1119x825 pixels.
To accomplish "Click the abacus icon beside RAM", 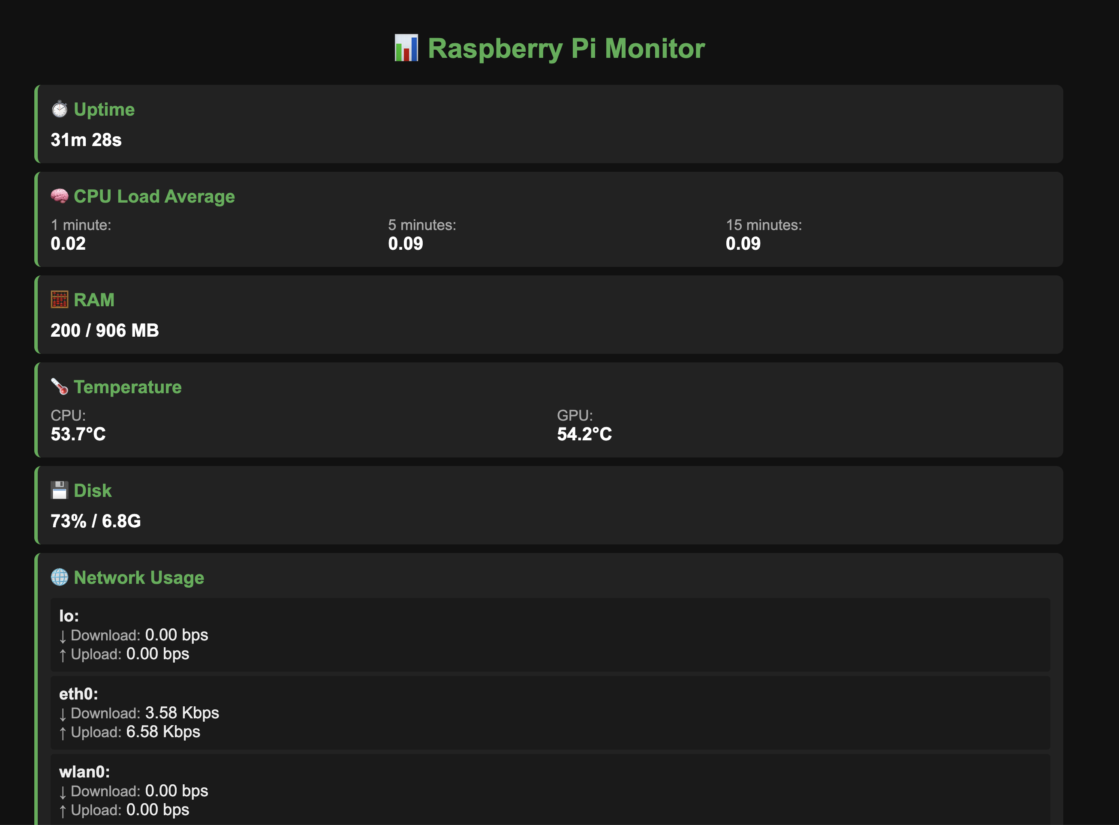I will click(x=59, y=299).
